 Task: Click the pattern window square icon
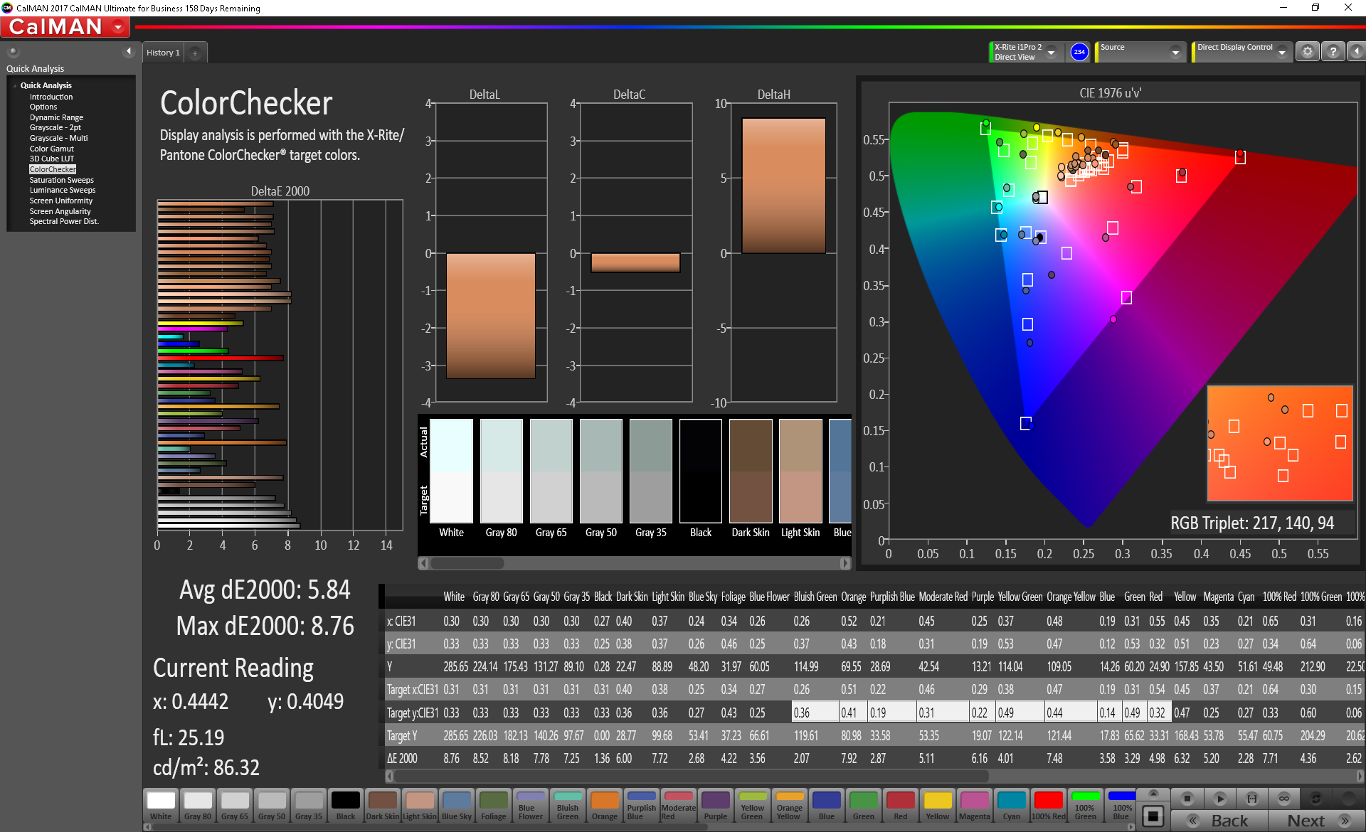tap(1153, 816)
